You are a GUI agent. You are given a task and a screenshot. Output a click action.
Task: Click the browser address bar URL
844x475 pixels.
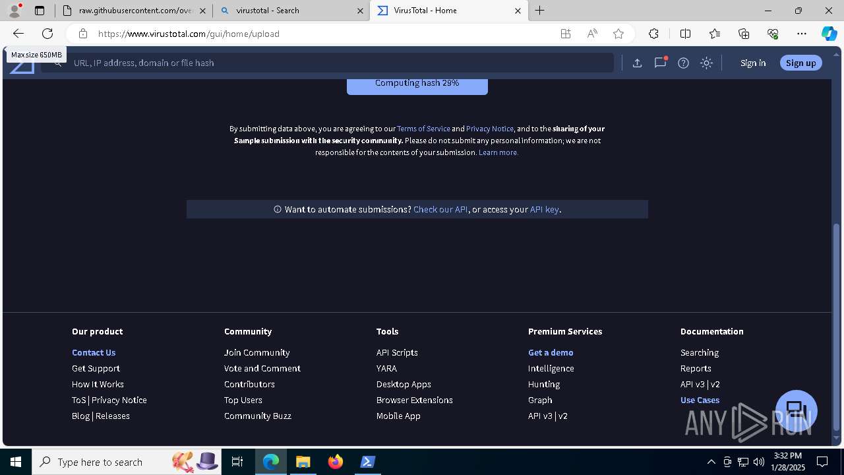pyautogui.click(x=189, y=34)
